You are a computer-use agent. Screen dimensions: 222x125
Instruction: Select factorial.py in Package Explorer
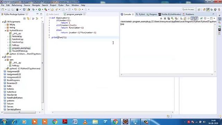click(17, 36)
